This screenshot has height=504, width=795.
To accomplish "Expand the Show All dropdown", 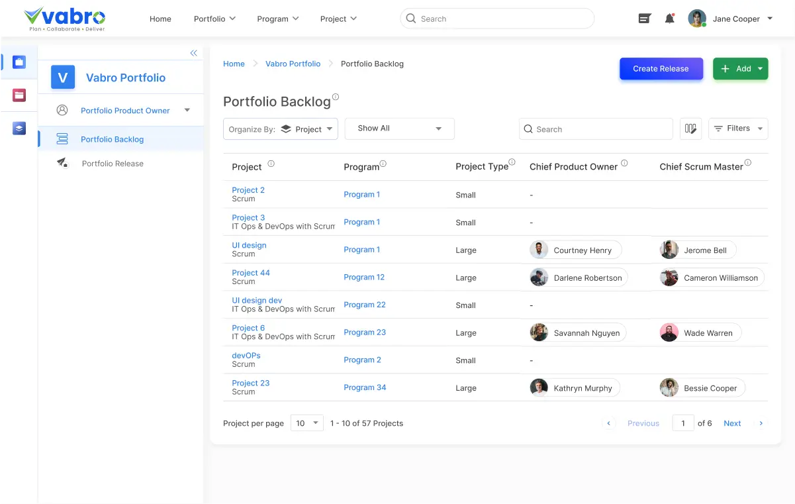I will tap(400, 128).
